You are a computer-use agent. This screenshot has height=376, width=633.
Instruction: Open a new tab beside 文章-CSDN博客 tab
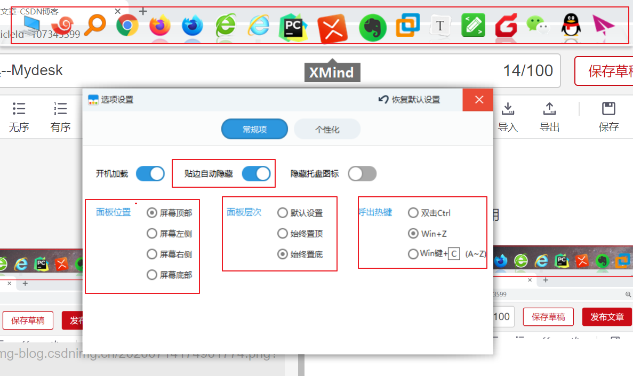click(x=142, y=11)
